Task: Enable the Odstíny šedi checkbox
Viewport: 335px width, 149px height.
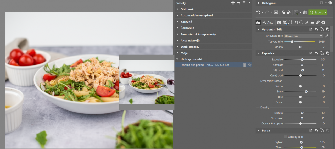Action: (x=286, y=137)
